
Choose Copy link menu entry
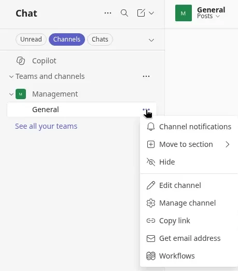tap(189, 221)
